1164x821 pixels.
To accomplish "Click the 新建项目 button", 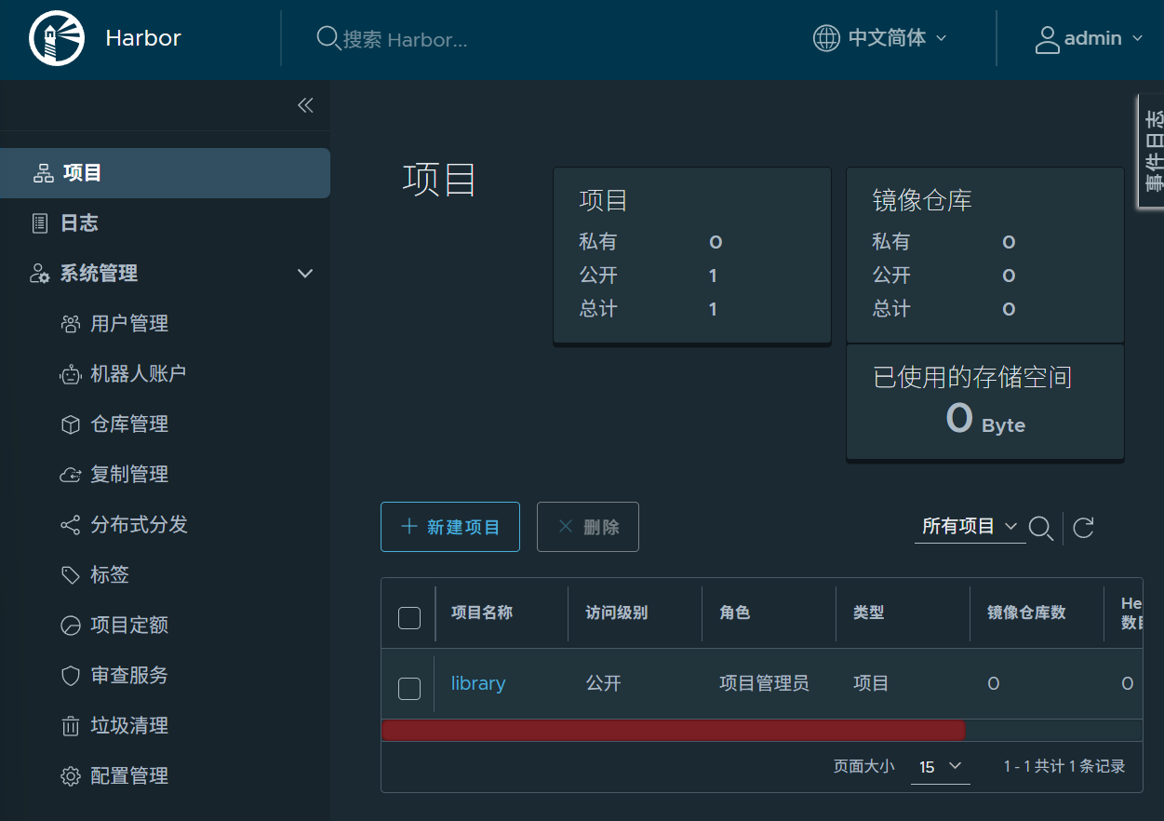I will pos(450,527).
